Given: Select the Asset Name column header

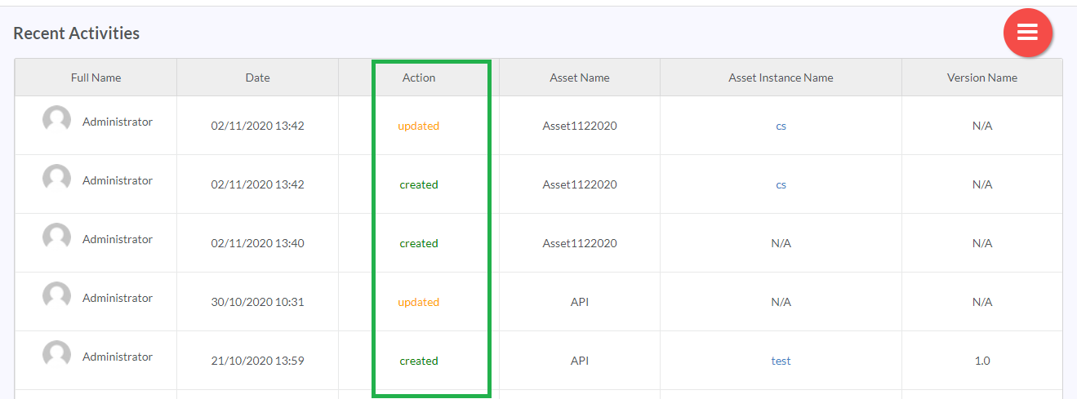Looking at the screenshot, I should tap(580, 78).
